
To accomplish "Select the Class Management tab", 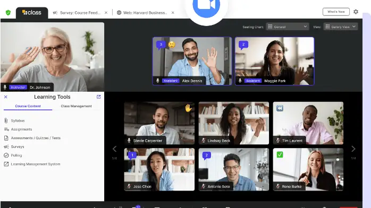I will pos(76,106).
